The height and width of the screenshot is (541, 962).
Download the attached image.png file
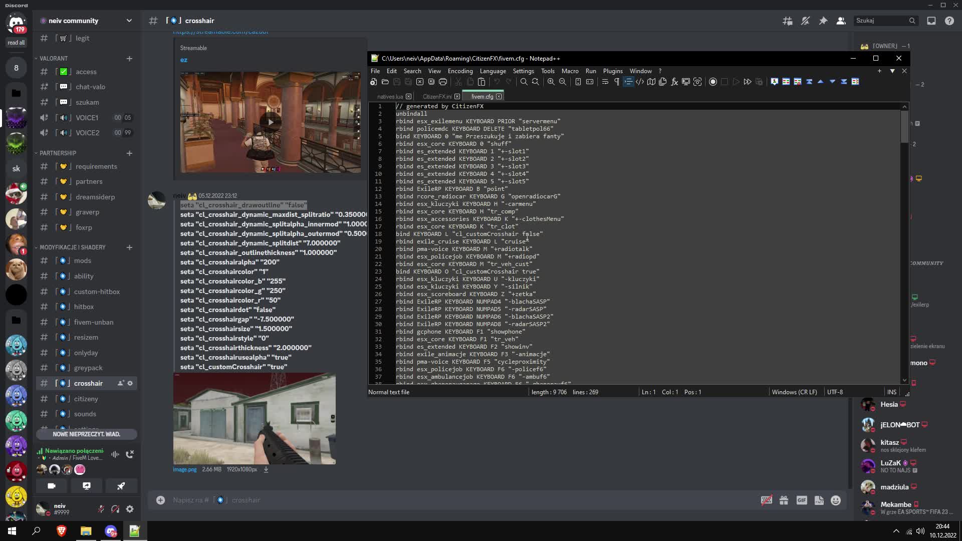pyautogui.click(x=266, y=469)
